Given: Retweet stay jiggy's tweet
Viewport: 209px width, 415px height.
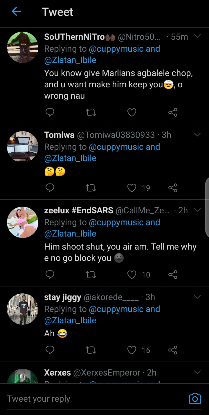Looking at the screenshot, I should click(x=91, y=350).
